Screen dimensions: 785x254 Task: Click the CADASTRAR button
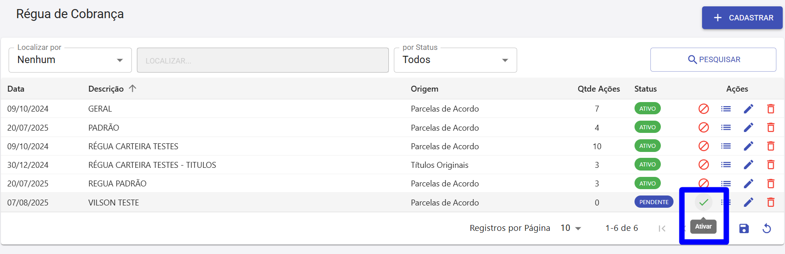point(742,18)
